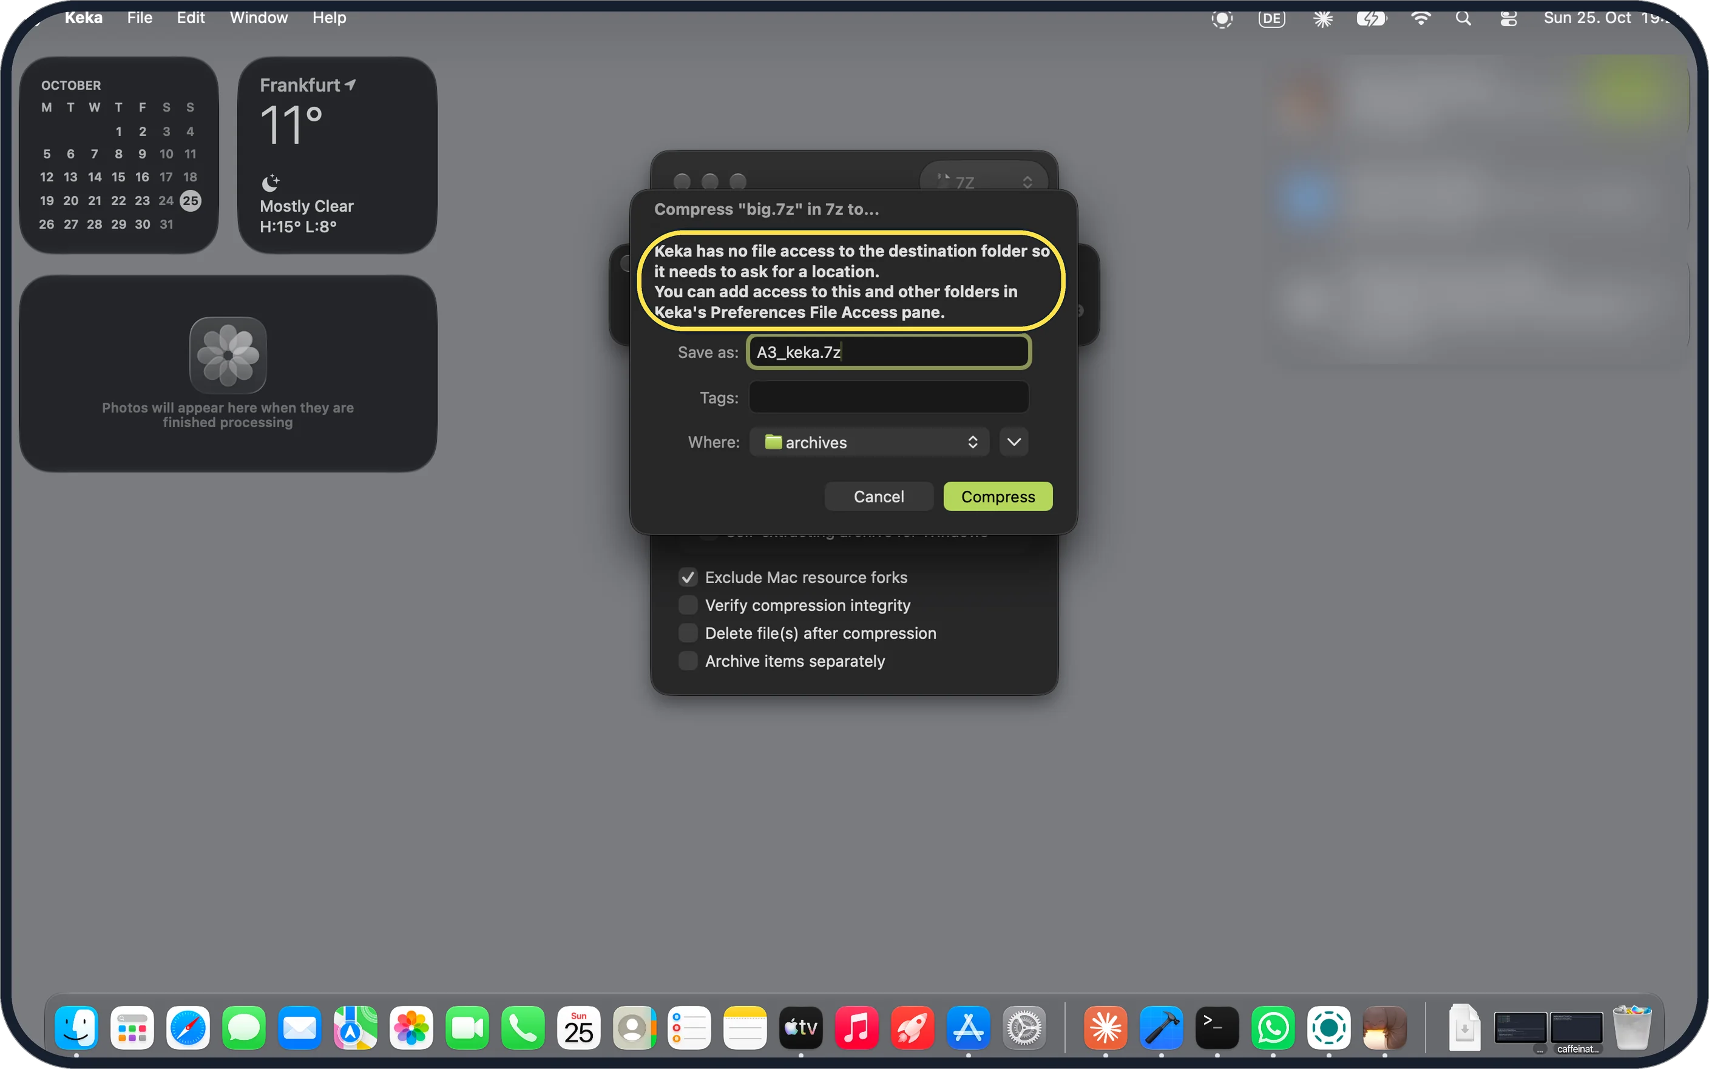Viewport: 1709px width, 1069px height.
Task: Click the Wi-Fi status icon
Action: pos(1421,18)
